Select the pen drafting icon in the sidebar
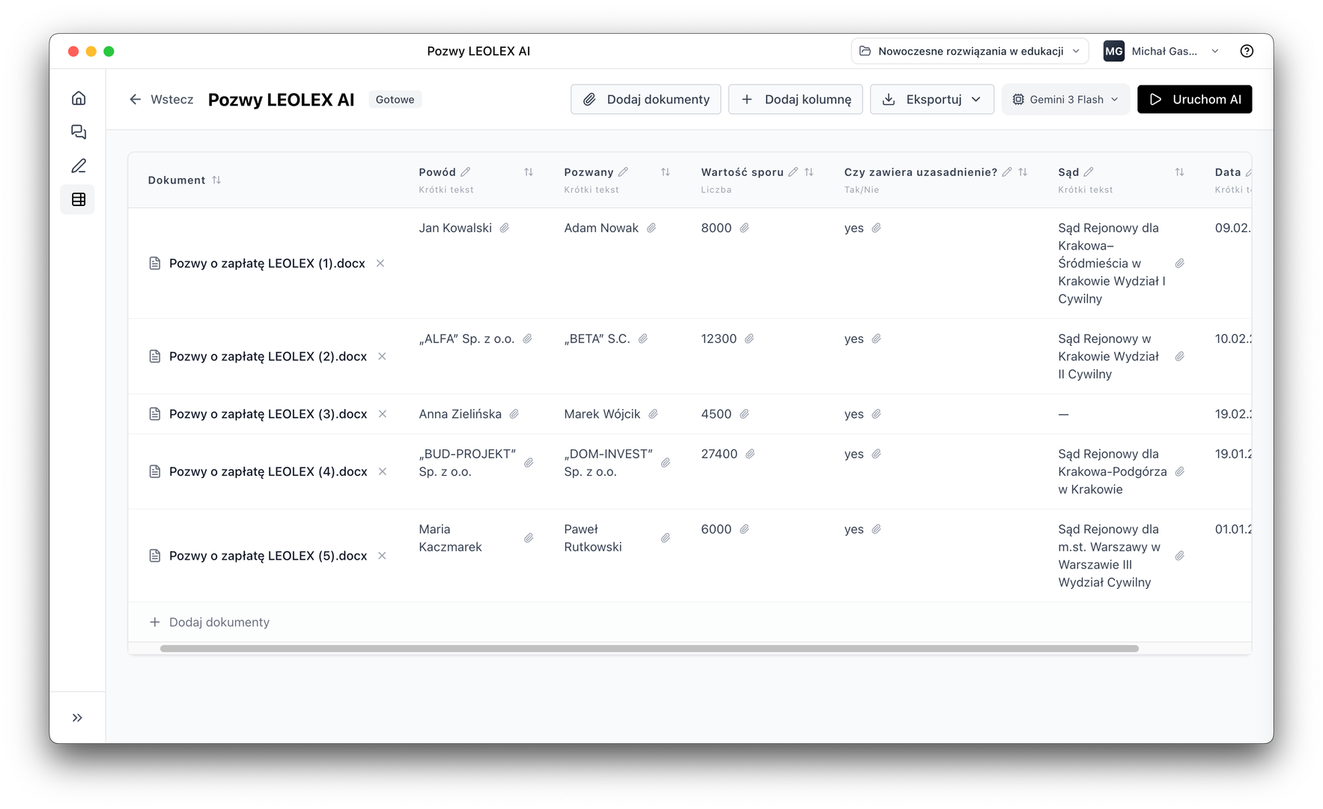The image size is (1323, 809). tap(77, 166)
